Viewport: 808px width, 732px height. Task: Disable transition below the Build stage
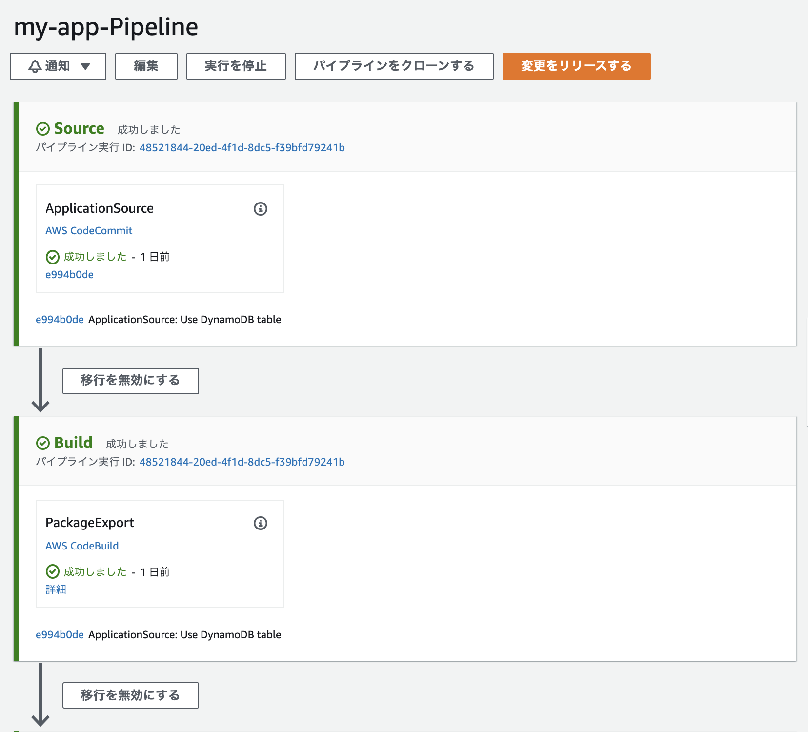point(130,695)
